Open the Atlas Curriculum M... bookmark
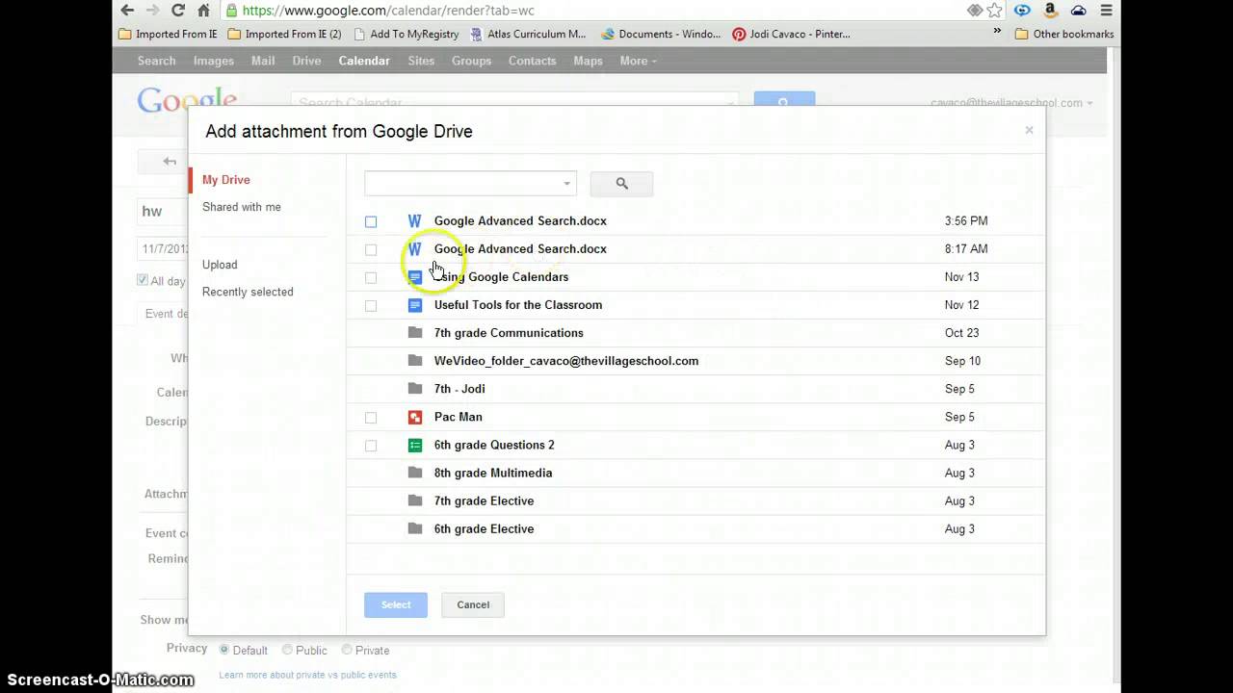Screen dimensions: 1233x693 pos(528,34)
